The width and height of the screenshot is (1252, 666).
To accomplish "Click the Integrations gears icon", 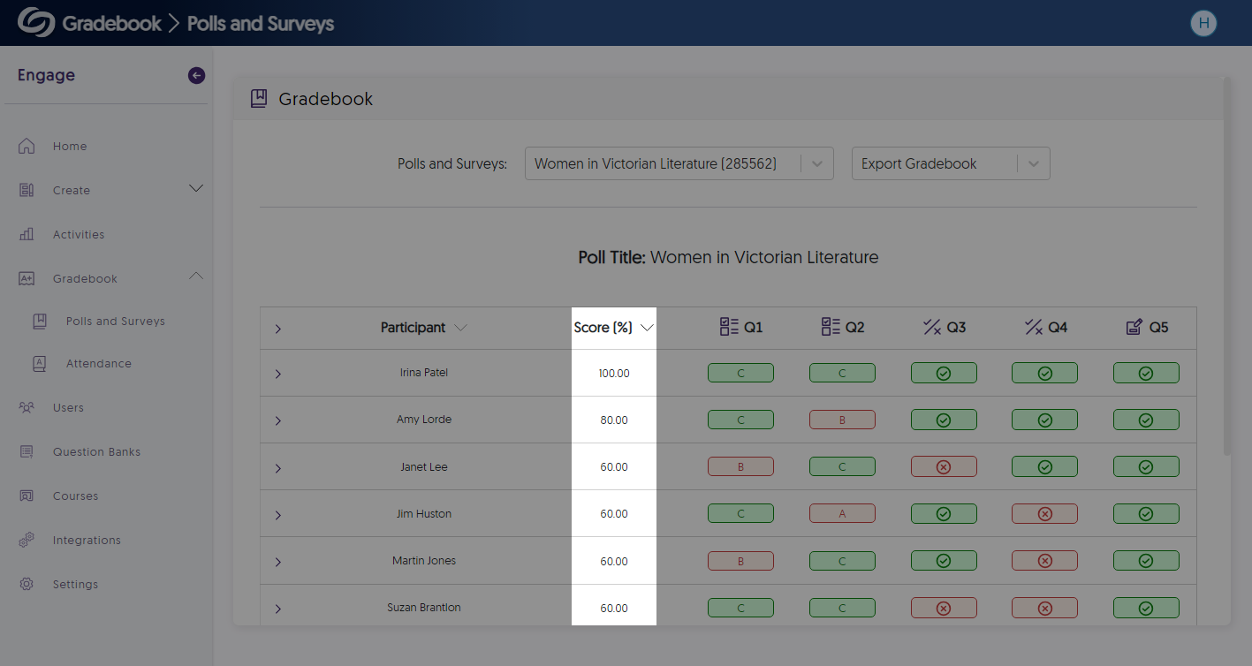I will pyautogui.click(x=27, y=541).
